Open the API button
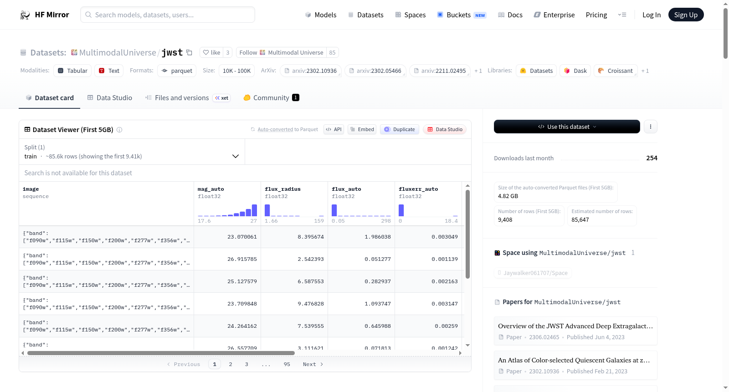 pos(334,129)
